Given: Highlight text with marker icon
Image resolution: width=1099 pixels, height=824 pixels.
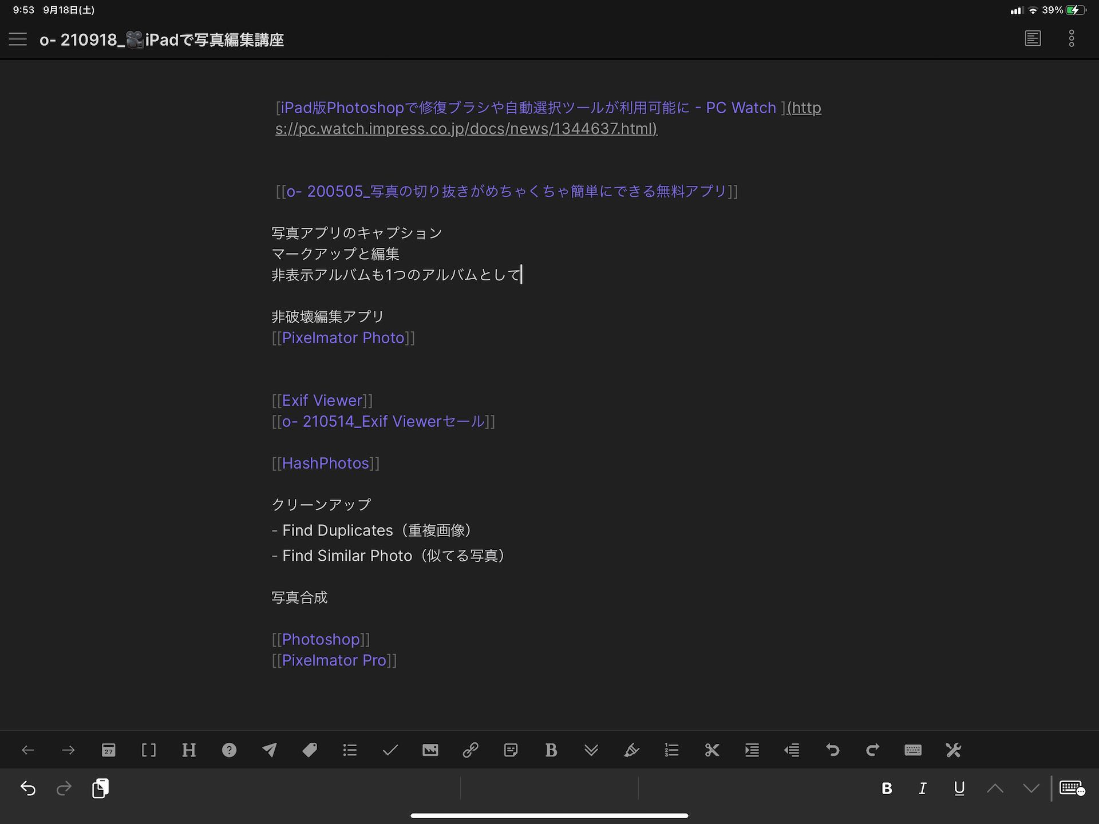Looking at the screenshot, I should [x=631, y=750].
